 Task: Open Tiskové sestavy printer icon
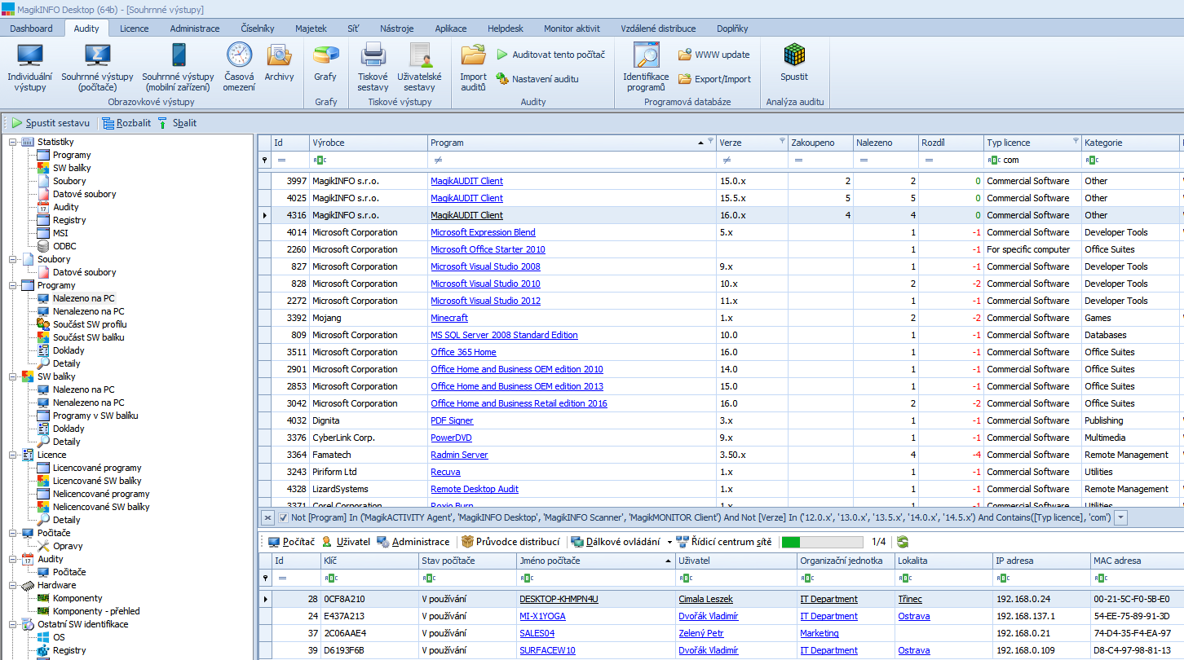click(373, 67)
